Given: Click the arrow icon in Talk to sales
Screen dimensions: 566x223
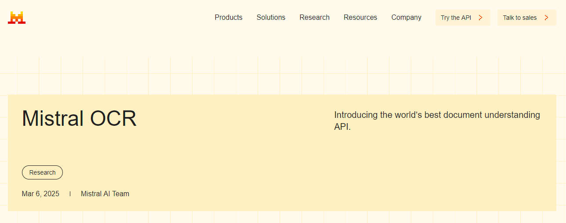Looking at the screenshot, I should pos(546,18).
